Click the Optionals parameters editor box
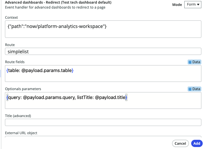This screenshot has height=149, width=205. coord(103,100)
